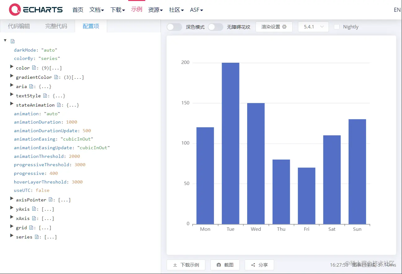Click the document icon beside xAxis

click(34, 218)
